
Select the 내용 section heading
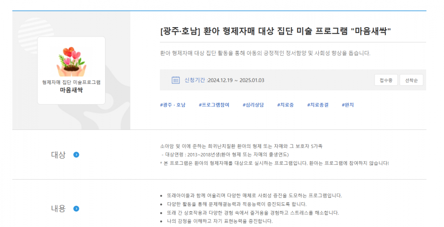(x=58, y=209)
